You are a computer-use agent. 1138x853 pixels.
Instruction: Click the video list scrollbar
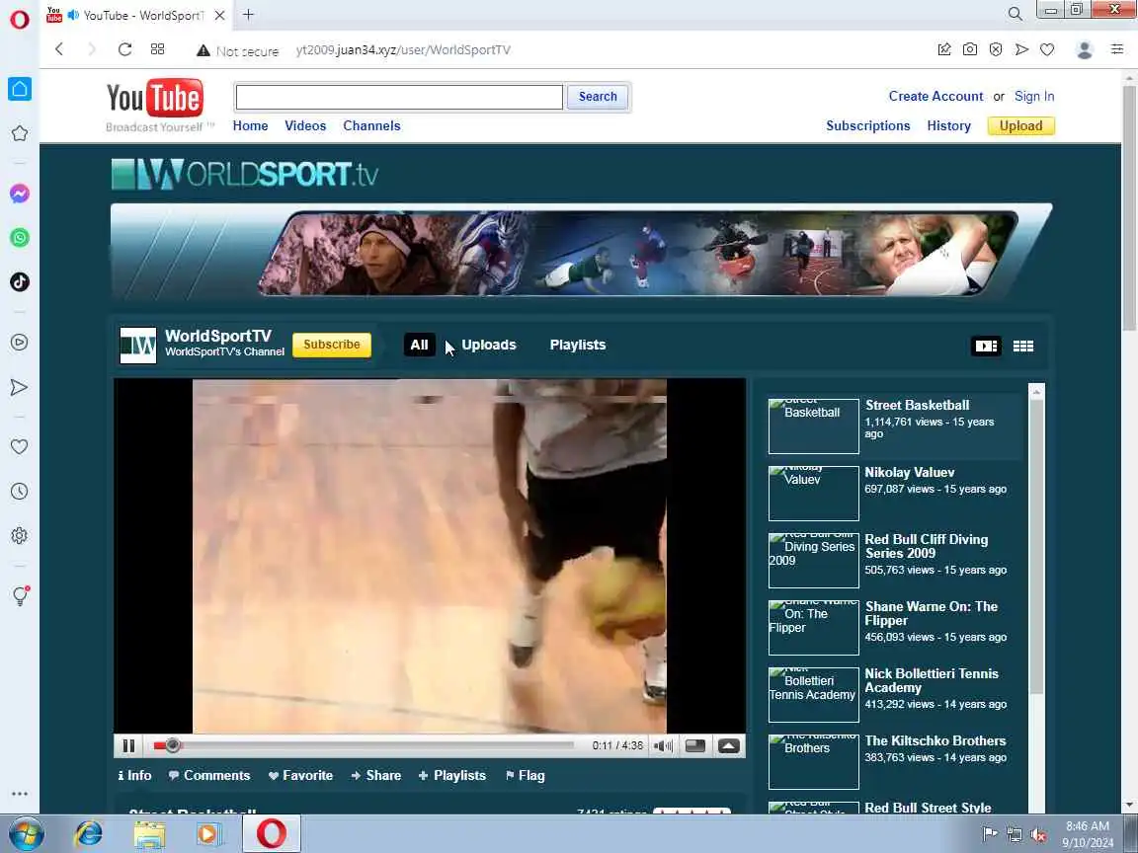pos(1036,548)
